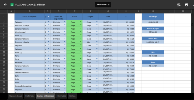Select column H header

tap(126, 11)
